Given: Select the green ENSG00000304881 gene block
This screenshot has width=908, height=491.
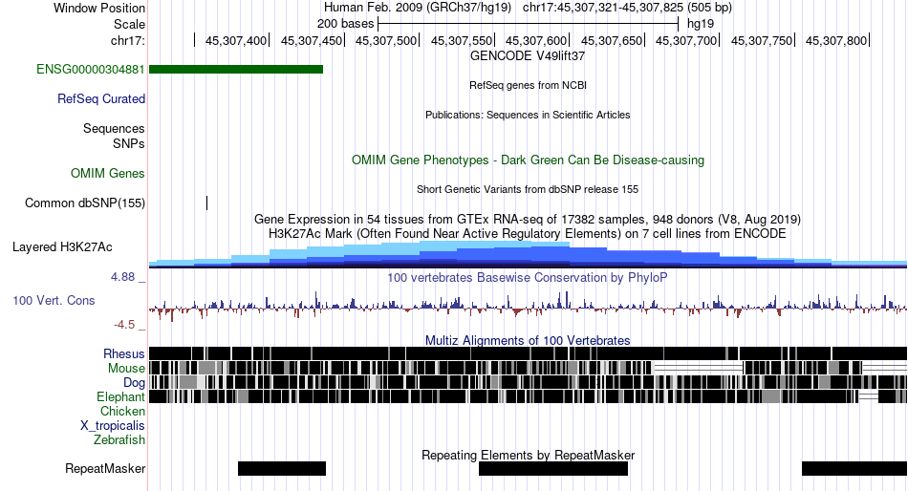Looking at the screenshot, I should [x=236, y=70].
